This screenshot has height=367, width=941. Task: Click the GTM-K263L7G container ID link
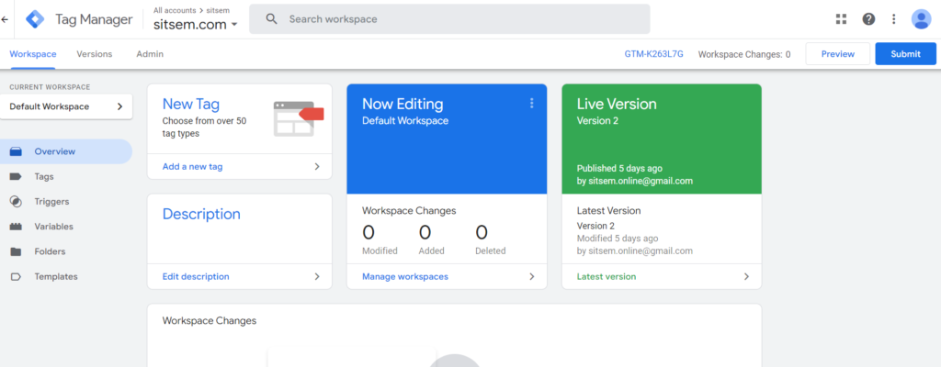point(654,54)
